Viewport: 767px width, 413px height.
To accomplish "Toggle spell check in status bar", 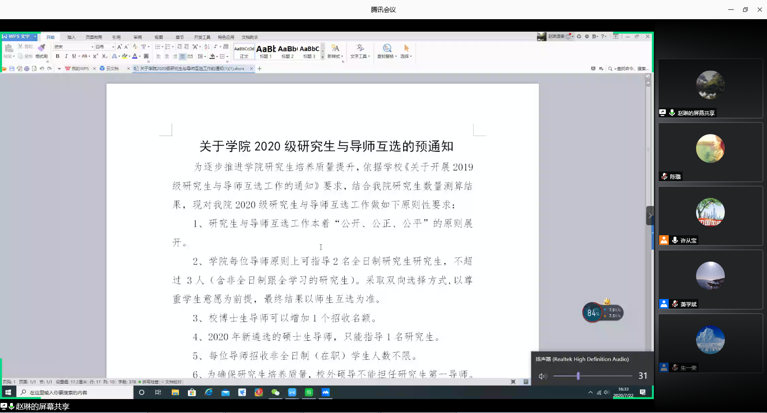I will [x=150, y=382].
